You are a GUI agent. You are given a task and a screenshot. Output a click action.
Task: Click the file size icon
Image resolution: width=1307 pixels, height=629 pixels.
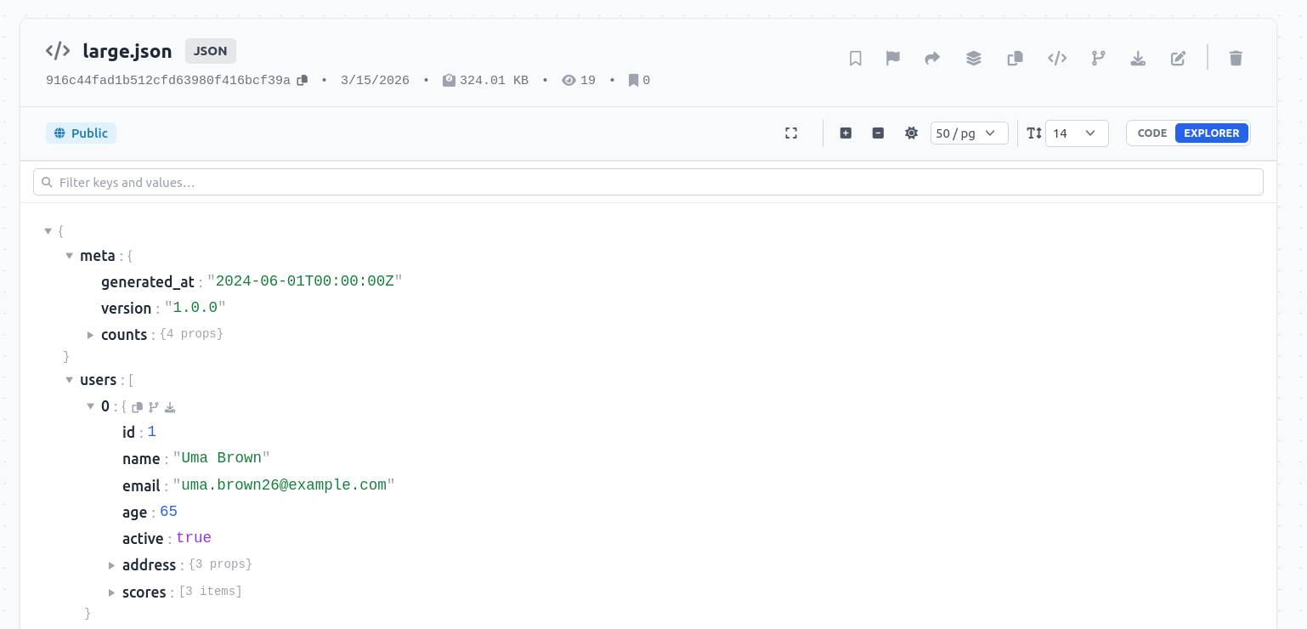tap(450, 80)
